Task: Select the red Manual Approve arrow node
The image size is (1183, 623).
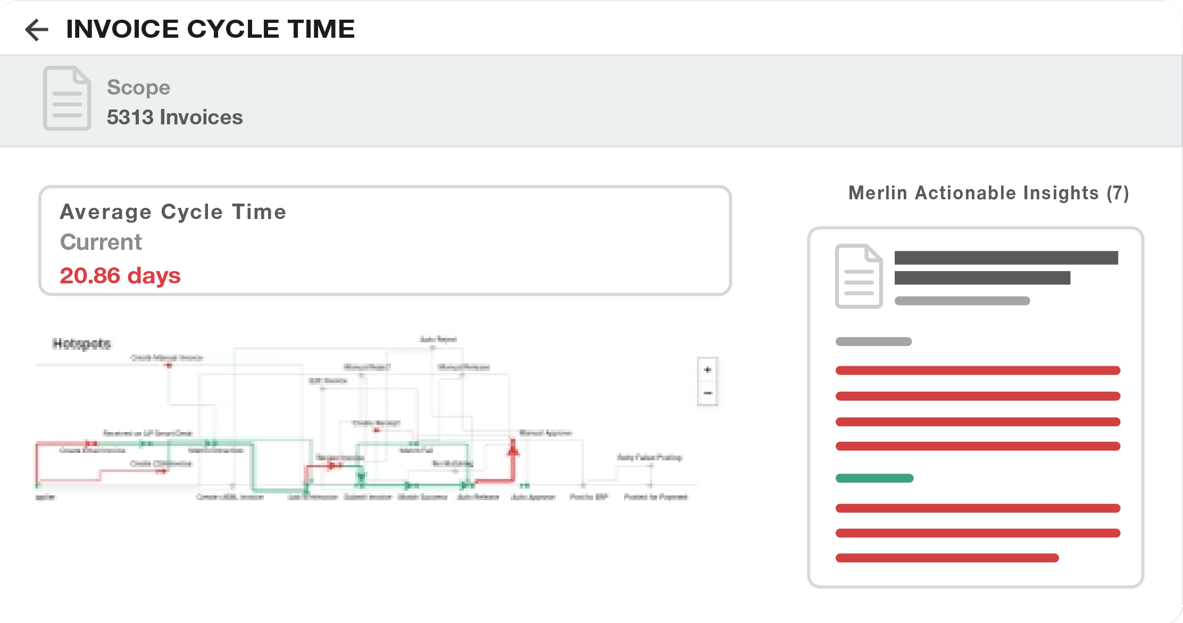Action: [x=513, y=451]
